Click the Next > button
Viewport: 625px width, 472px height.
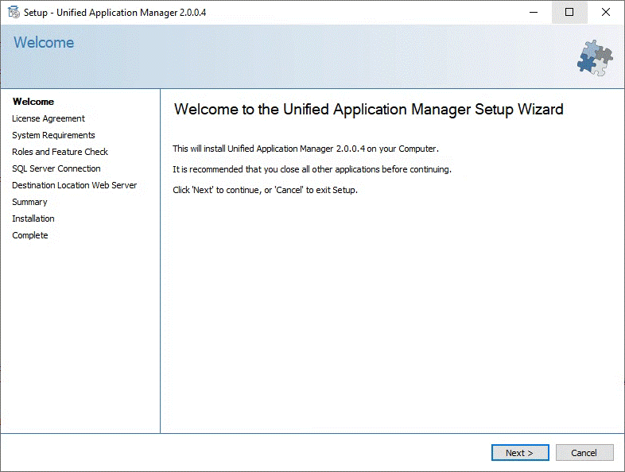click(520, 452)
